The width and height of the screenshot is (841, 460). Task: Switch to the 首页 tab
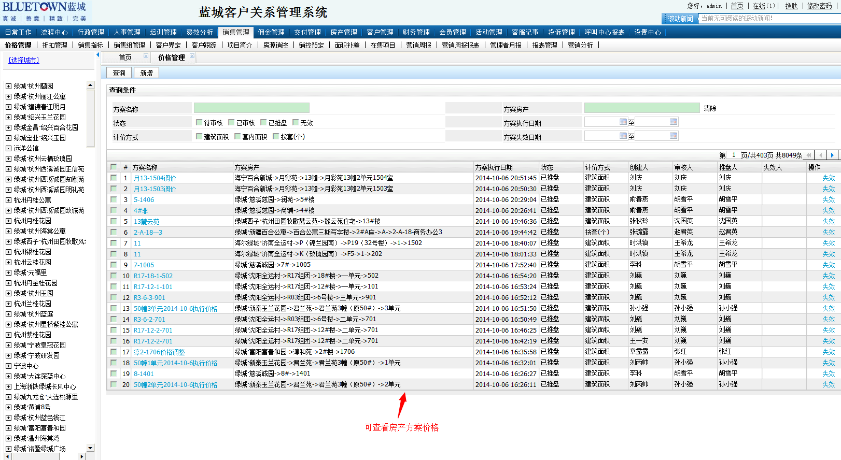point(125,58)
